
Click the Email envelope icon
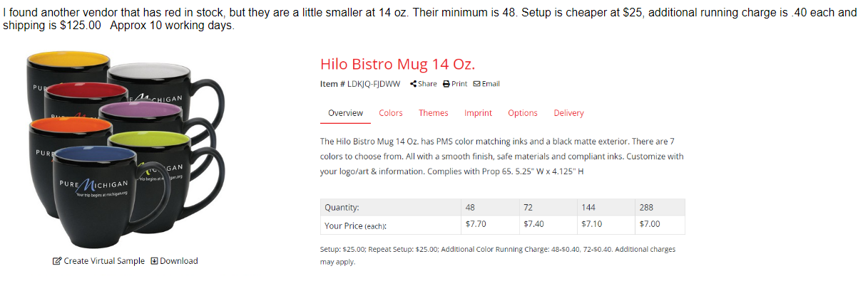(x=477, y=84)
